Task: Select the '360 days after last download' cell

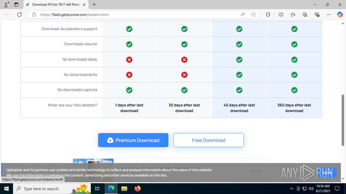Action: pyautogui.click(x=294, y=108)
